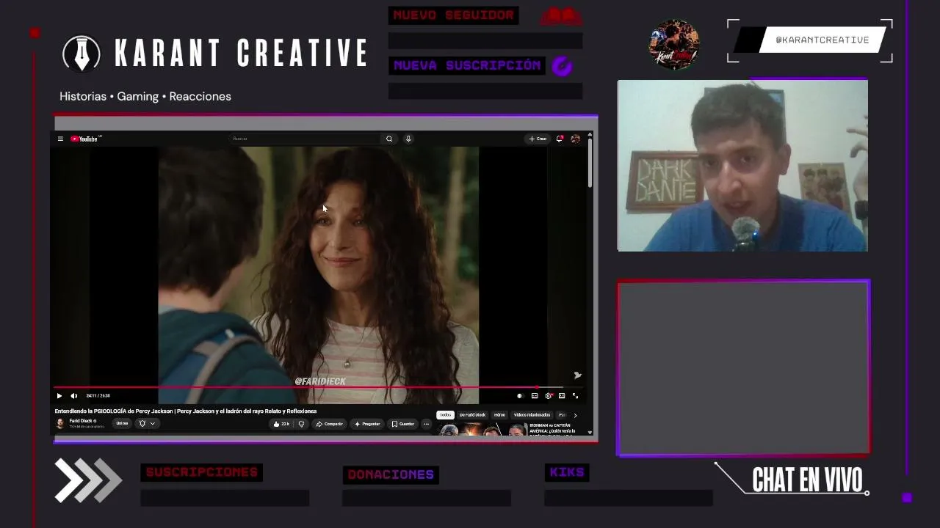Screen dimensions: 940x528
Task: Save the video with Guardar
Action: point(402,424)
